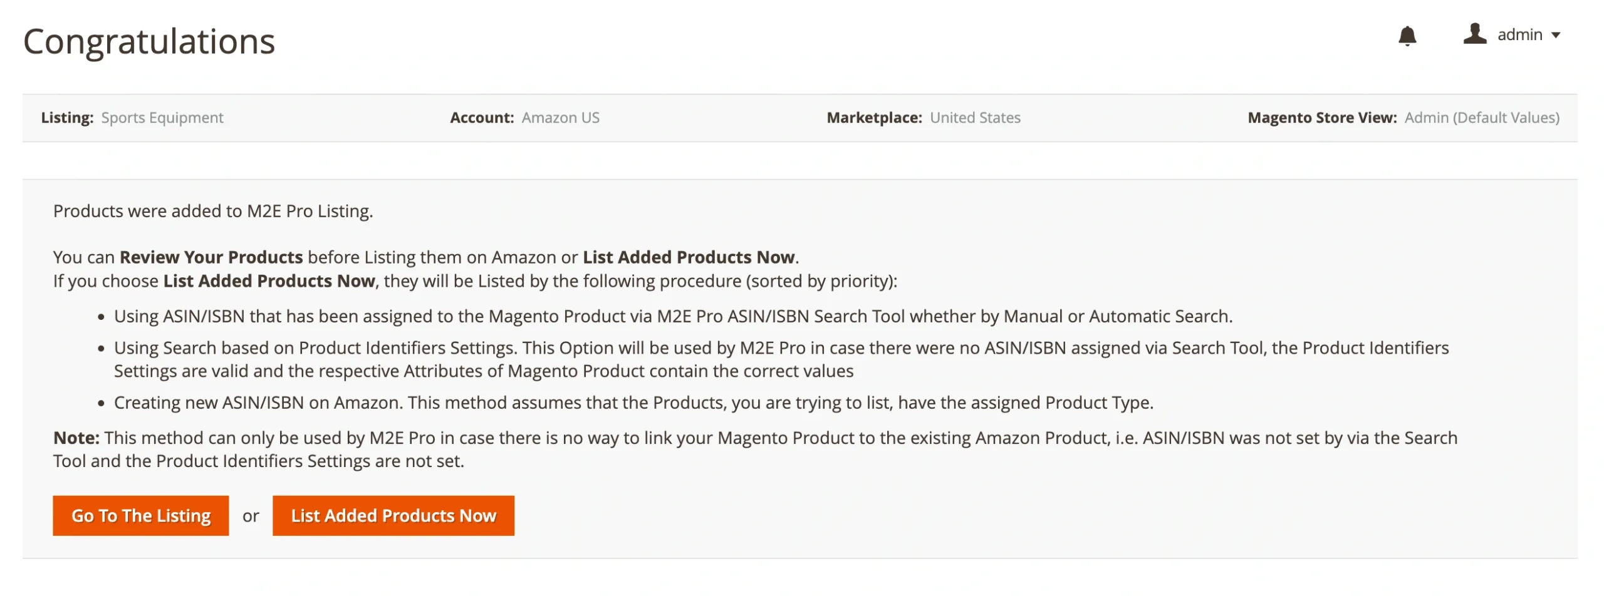This screenshot has width=1604, height=596.
Task: Click the Congratulations page heading
Action: (x=148, y=41)
